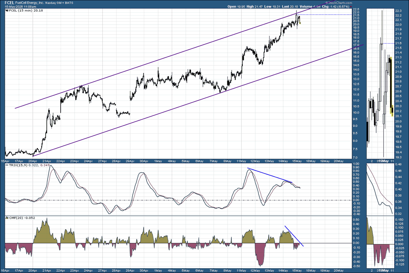The image size is (409, 273).
Task: Click the -0.40 level on TRIX axis
Action: tap(356, 214)
